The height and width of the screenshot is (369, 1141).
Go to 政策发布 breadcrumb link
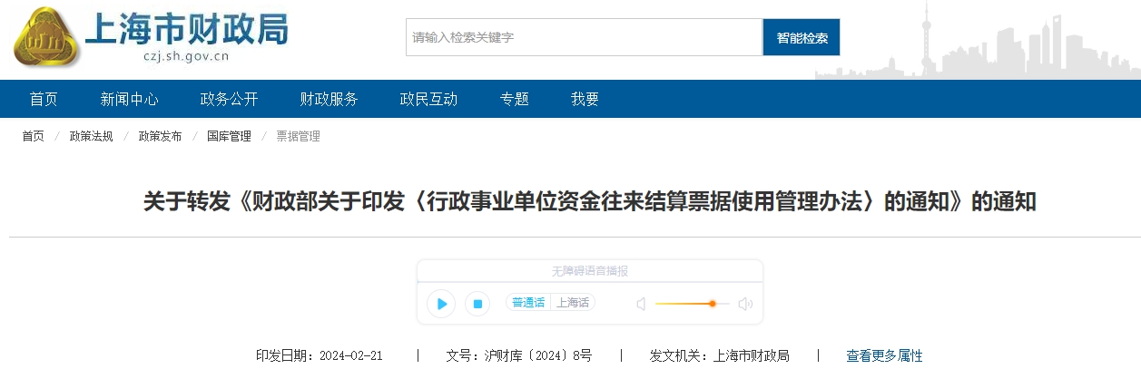160,136
